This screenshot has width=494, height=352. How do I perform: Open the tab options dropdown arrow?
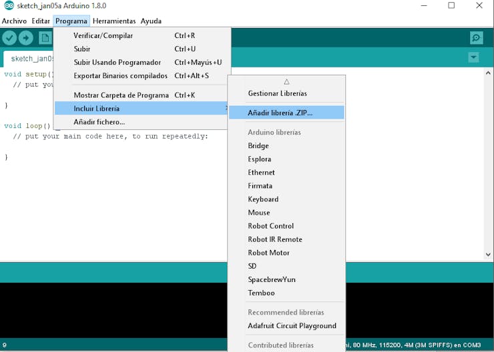(x=473, y=57)
